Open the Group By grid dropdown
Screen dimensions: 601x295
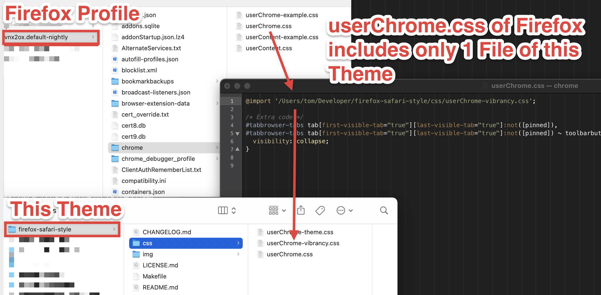click(277, 210)
